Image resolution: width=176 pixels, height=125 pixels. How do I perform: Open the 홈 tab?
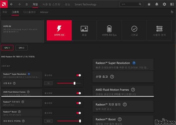click(x=27, y=4)
